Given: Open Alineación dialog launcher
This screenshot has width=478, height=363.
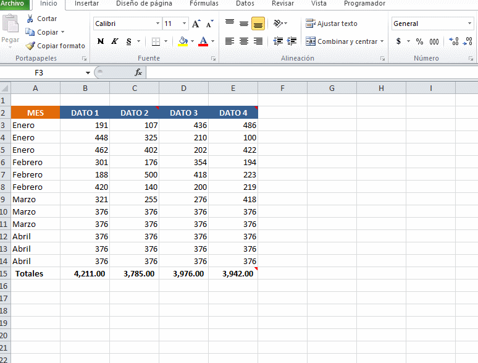Looking at the screenshot, I should (x=382, y=59).
